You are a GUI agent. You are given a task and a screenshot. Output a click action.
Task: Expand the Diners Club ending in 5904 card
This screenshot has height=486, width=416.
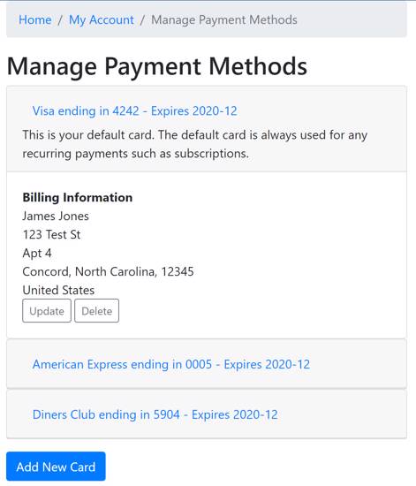[x=155, y=414]
